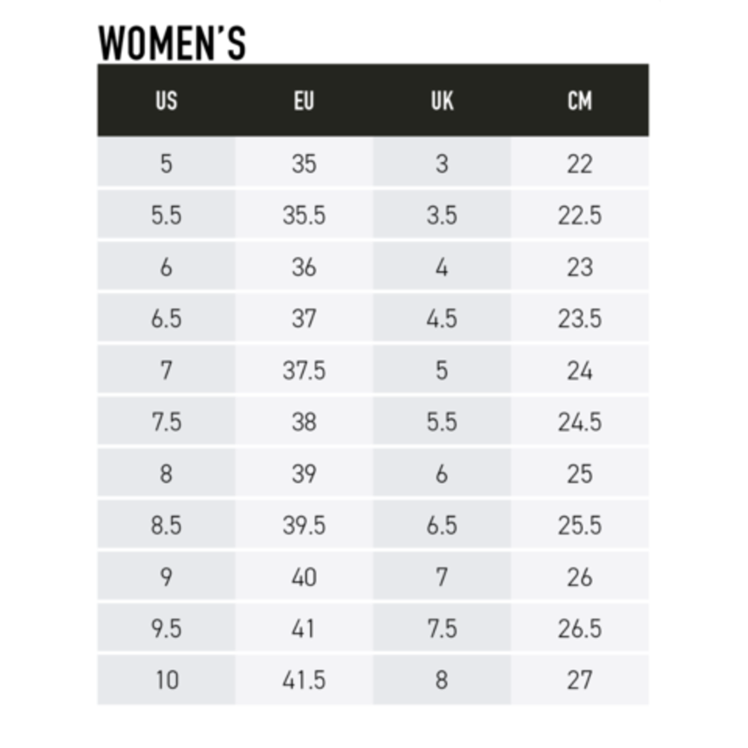Select US size 10 cell
This screenshot has width=748, height=748.
click(166, 679)
